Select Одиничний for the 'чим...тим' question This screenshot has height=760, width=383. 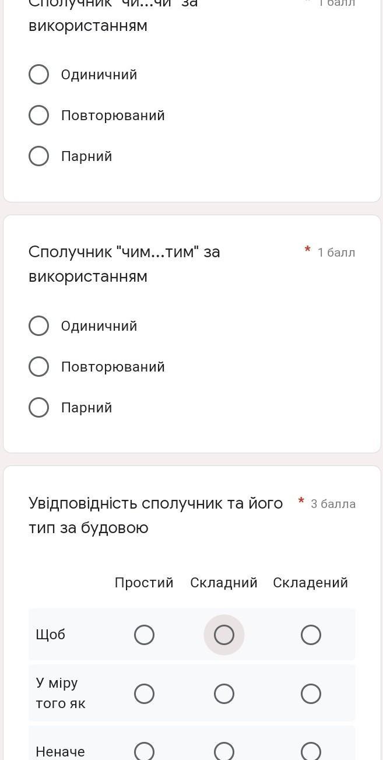tap(39, 326)
